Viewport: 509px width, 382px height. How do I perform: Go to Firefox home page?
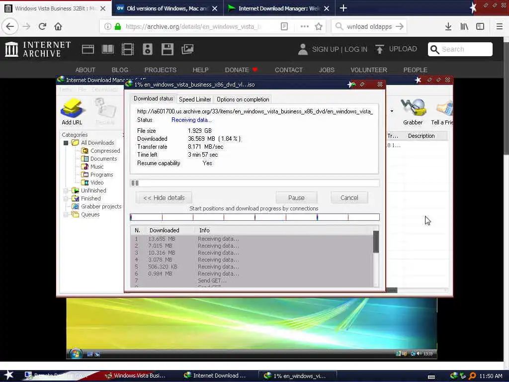pyautogui.click(x=58, y=26)
